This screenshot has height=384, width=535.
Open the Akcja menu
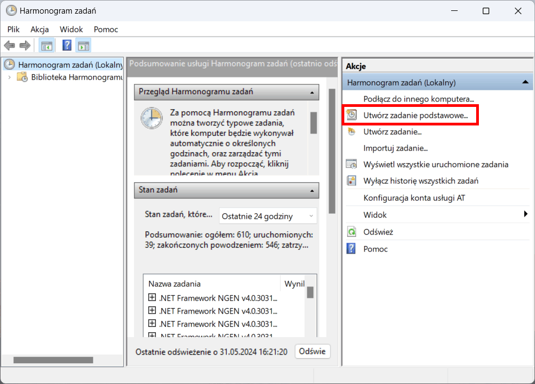coord(40,29)
